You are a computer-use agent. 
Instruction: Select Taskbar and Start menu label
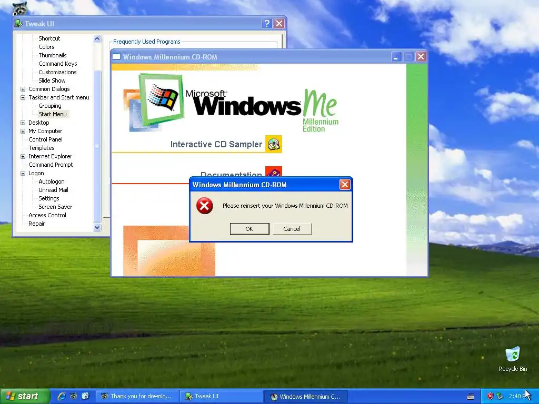click(59, 97)
